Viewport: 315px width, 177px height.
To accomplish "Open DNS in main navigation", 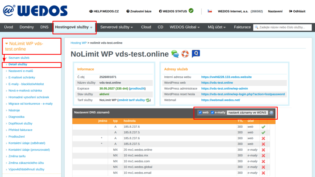I will 44,27.
